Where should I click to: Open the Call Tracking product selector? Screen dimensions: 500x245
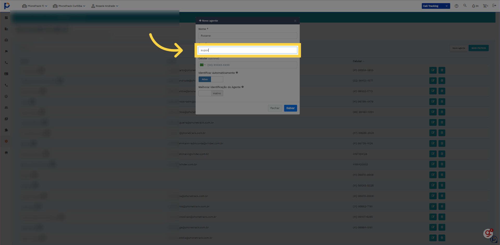pyautogui.click(x=436, y=6)
